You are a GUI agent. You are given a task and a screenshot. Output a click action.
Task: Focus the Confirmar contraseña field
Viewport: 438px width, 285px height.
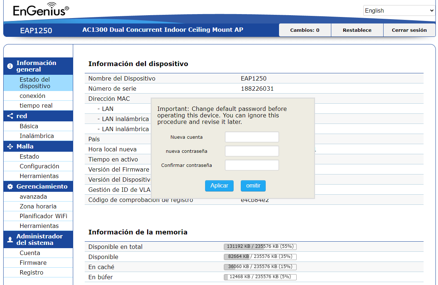[252, 165]
